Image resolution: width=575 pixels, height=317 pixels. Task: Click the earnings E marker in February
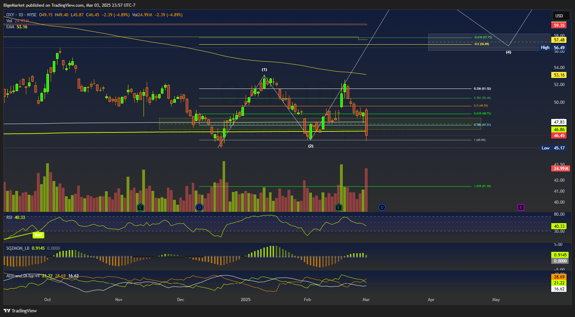(339, 207)
